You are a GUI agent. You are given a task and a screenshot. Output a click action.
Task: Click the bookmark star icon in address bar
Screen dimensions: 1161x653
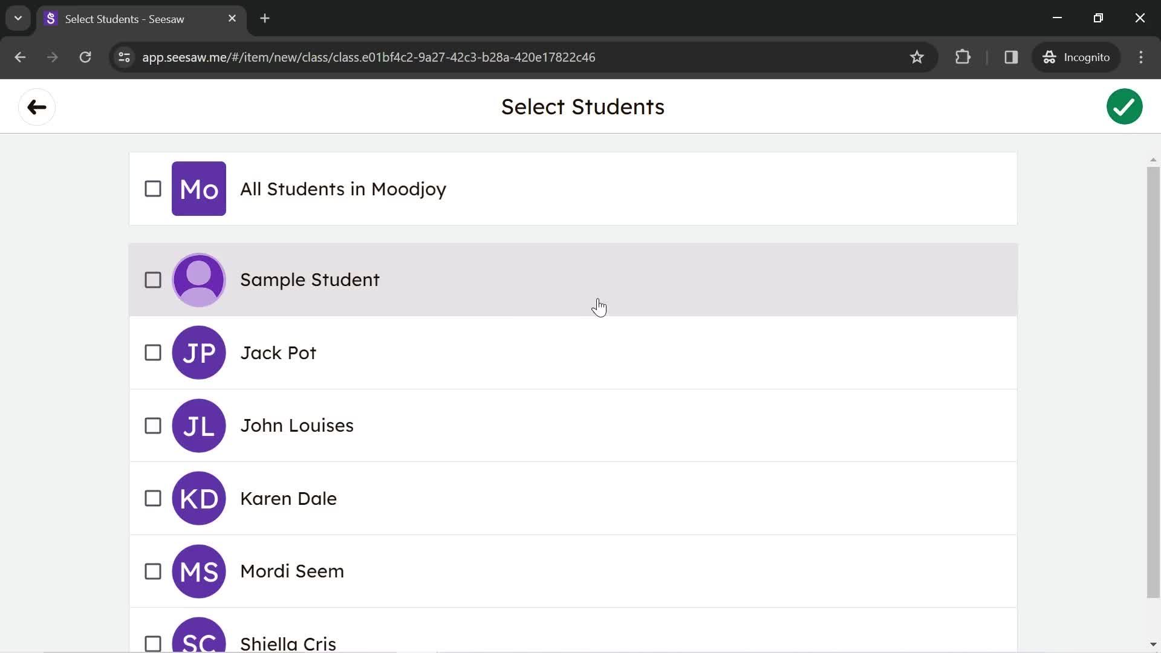917,57
